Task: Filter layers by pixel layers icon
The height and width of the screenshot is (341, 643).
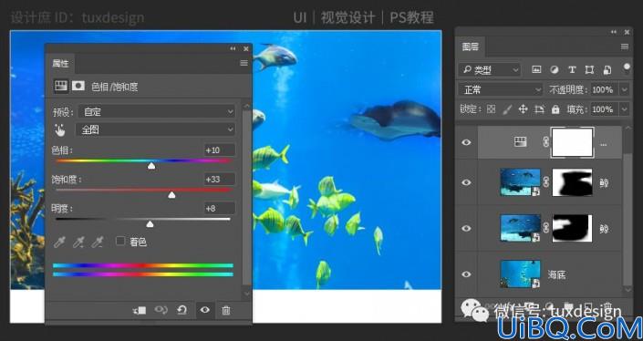Action: pyautogui.click(x=536, y=69)
